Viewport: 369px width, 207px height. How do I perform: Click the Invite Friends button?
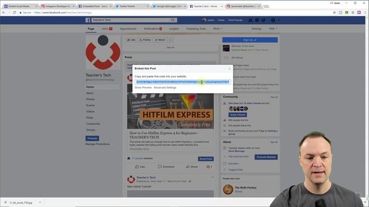point(238,115)
